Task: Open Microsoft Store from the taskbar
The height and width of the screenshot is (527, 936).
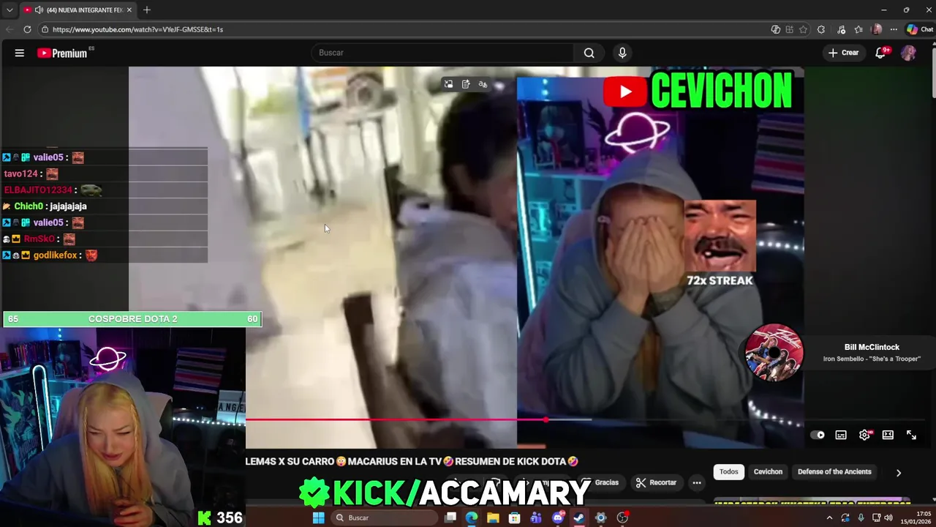Action: coord(515,517)
